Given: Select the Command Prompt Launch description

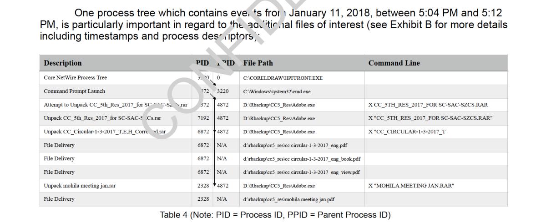Looking at the screenshot, I should (74, 91).
